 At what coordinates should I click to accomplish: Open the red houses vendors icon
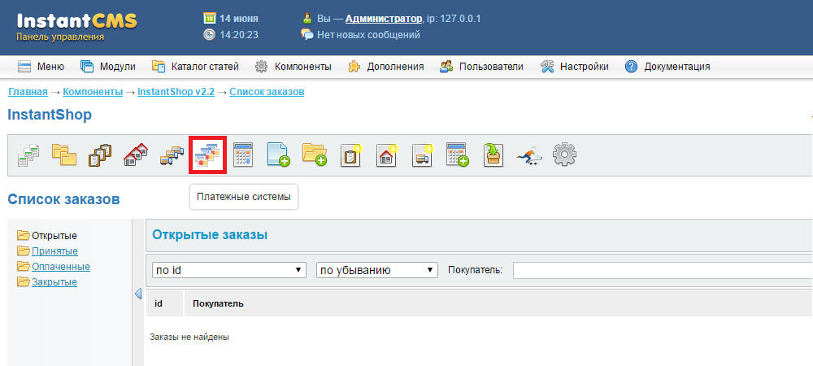[135, 155]
